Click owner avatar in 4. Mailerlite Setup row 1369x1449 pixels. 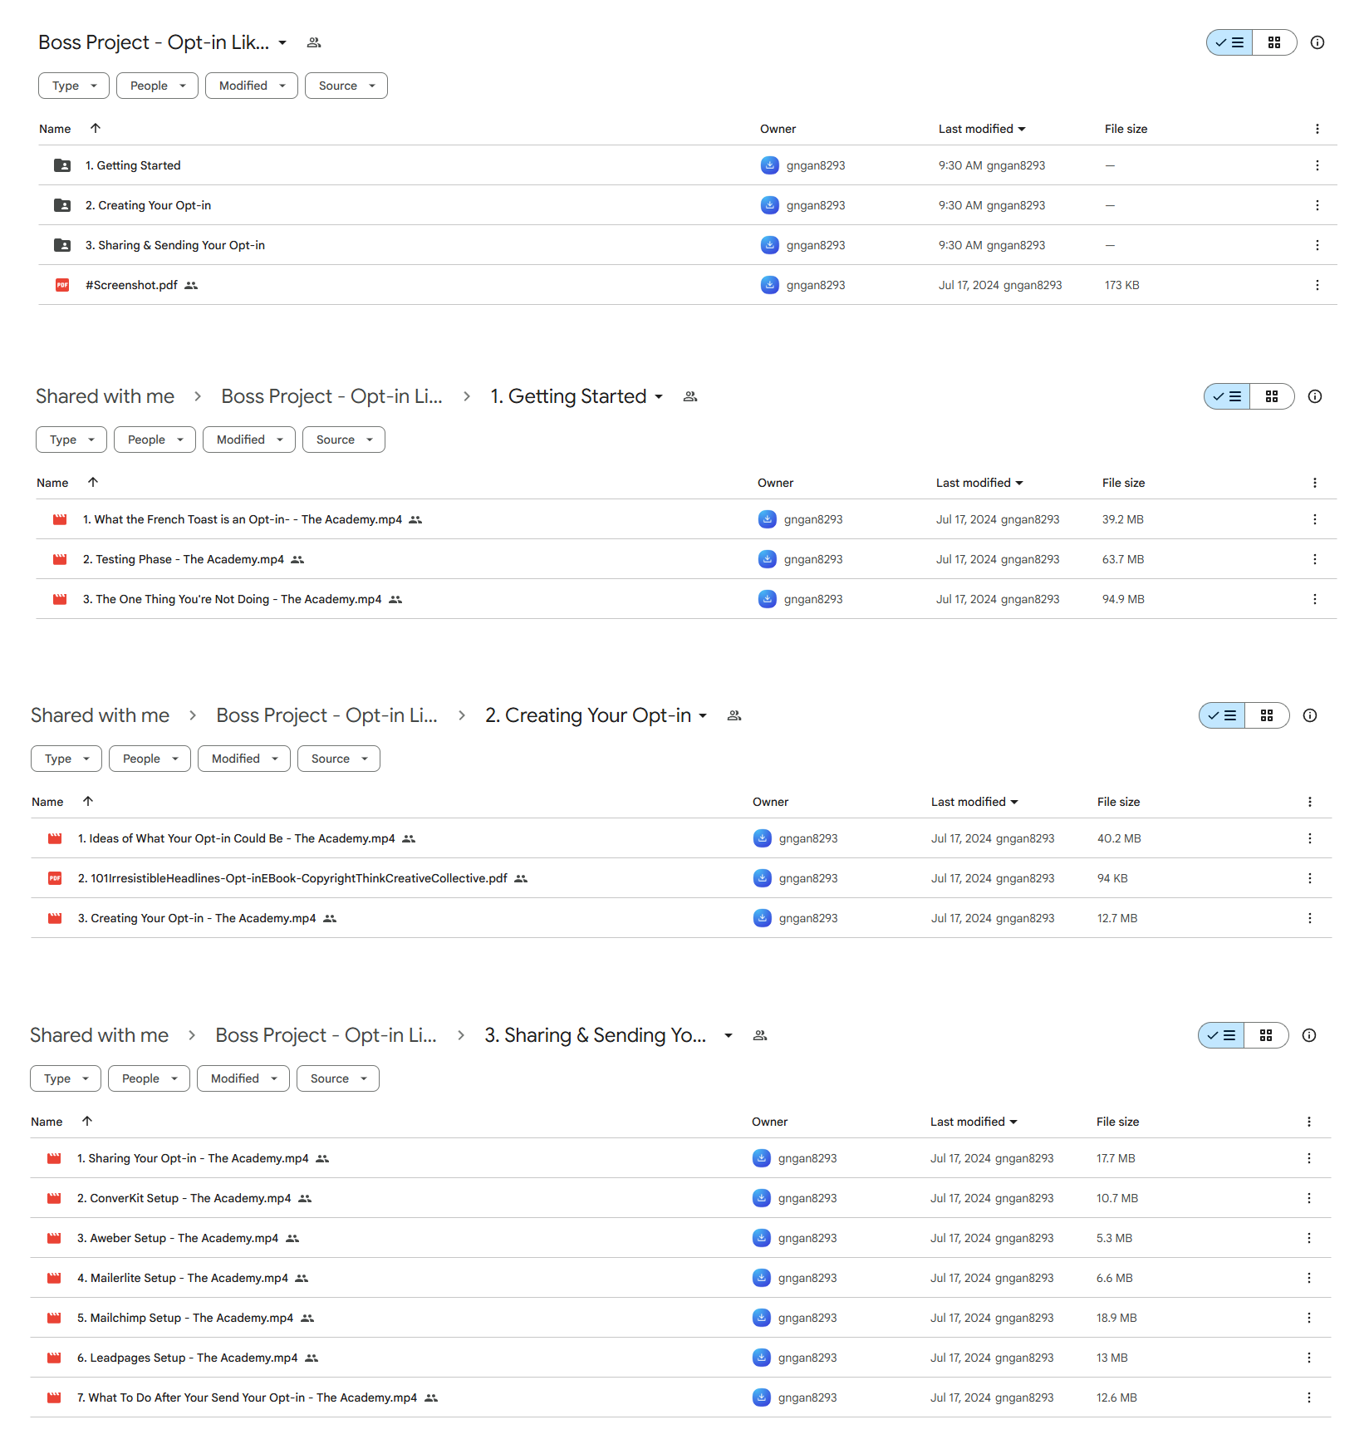pyautogui.click(x=762, y=1278)
